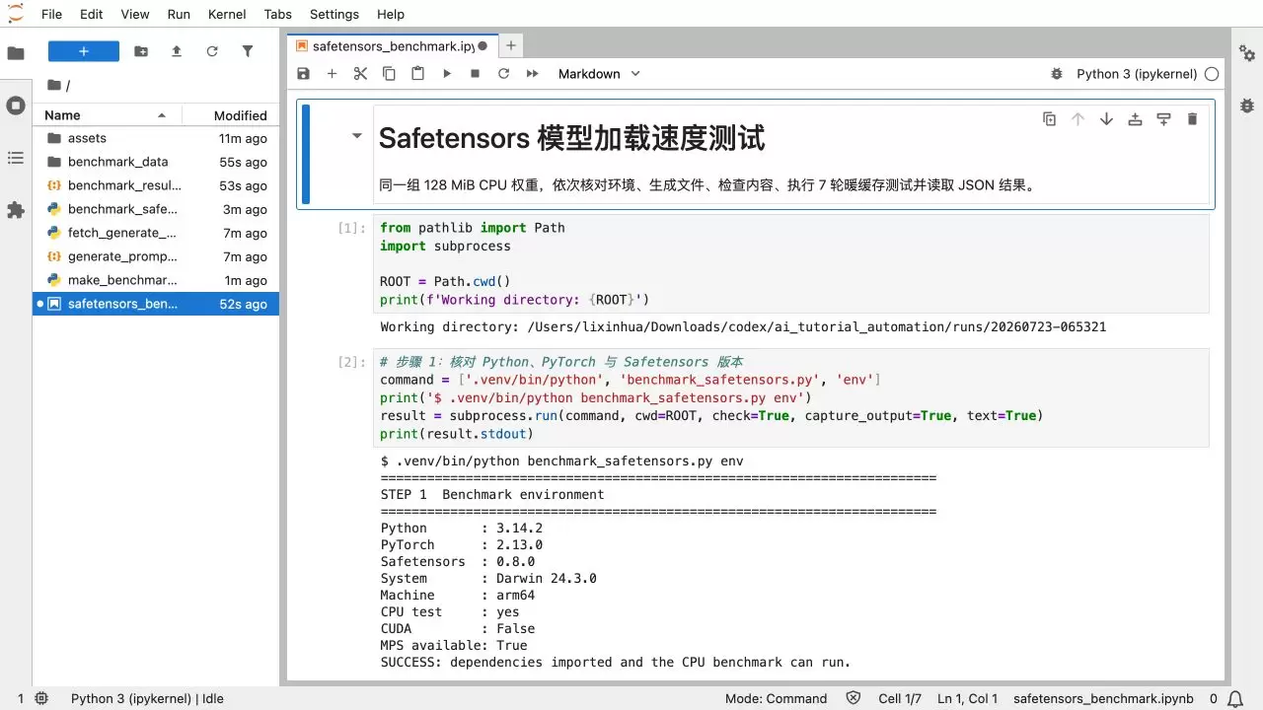Open the File Browser sidebar tab
This screenshot has width=1263, height=710.
(16, 53)
